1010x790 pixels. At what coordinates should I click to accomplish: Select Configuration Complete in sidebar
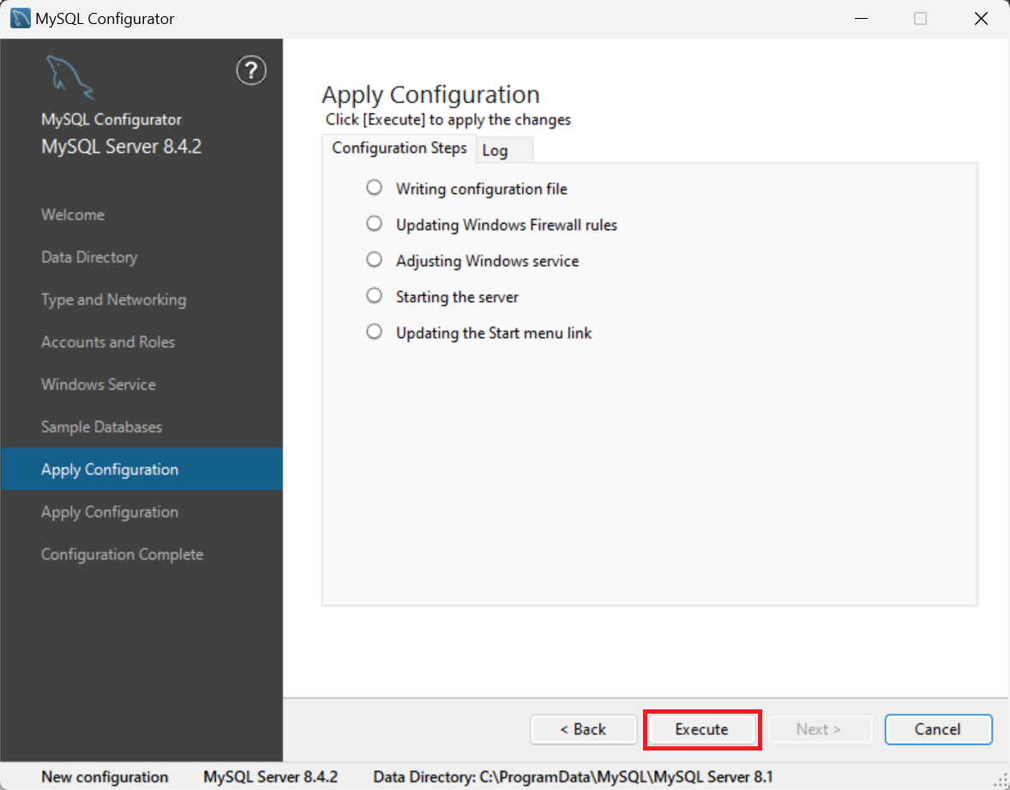coord(123,555)
